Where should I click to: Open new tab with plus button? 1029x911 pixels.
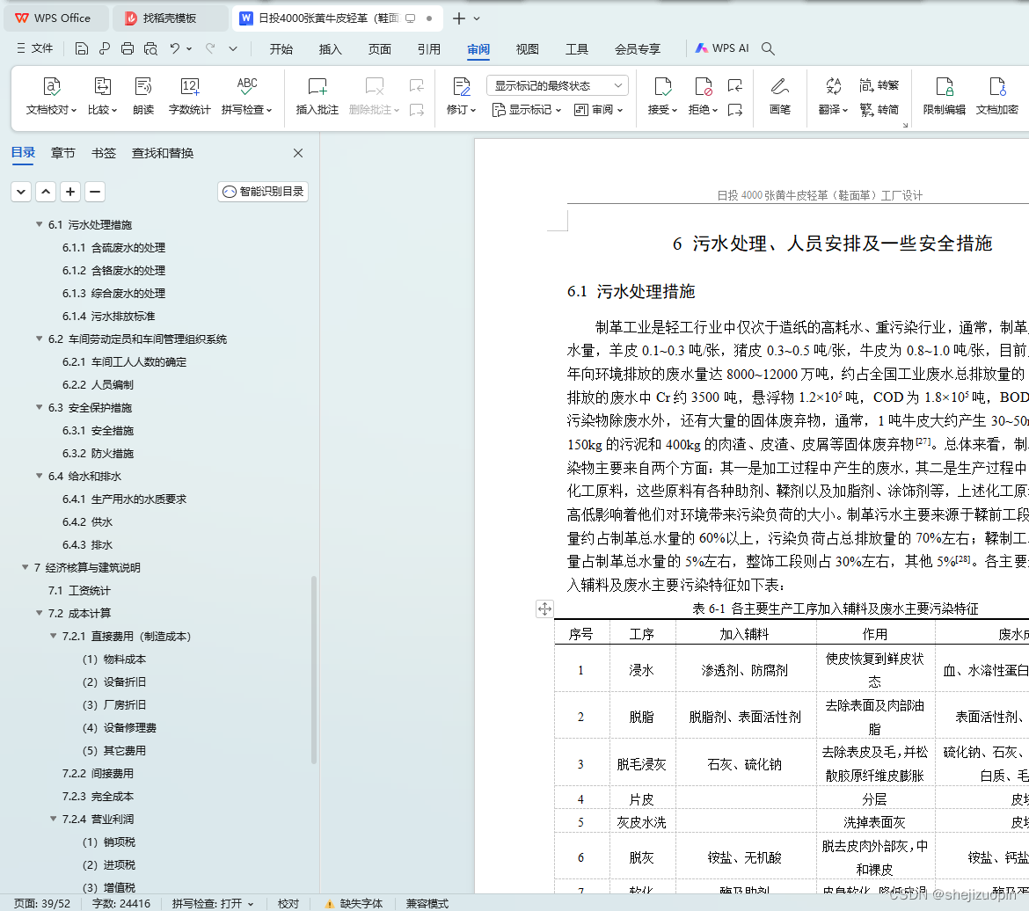tap(459, 18)
